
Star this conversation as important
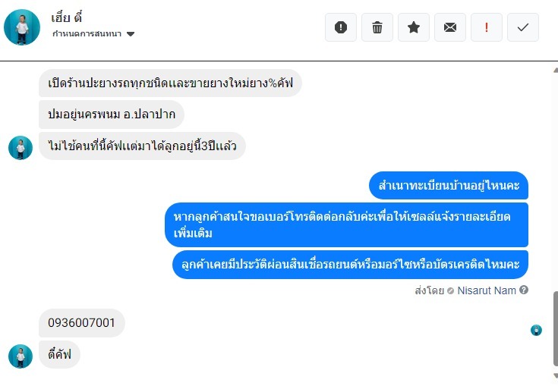click(414, 27)
